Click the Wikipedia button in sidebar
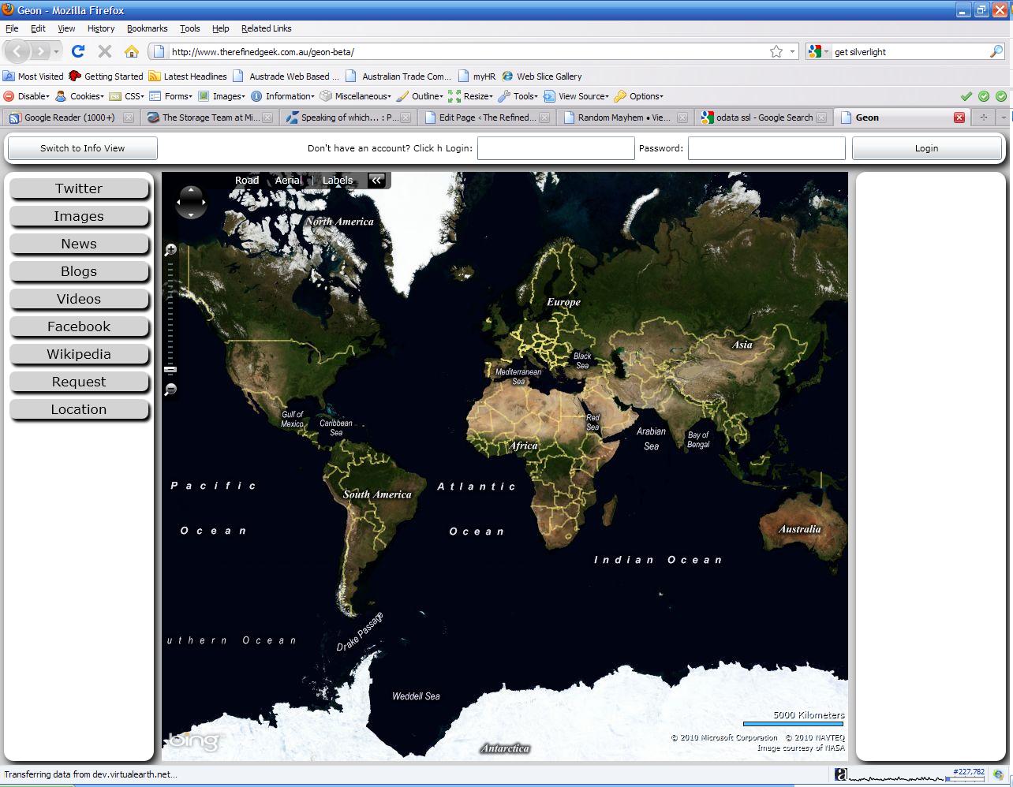1013x787 pixels. 79,354
